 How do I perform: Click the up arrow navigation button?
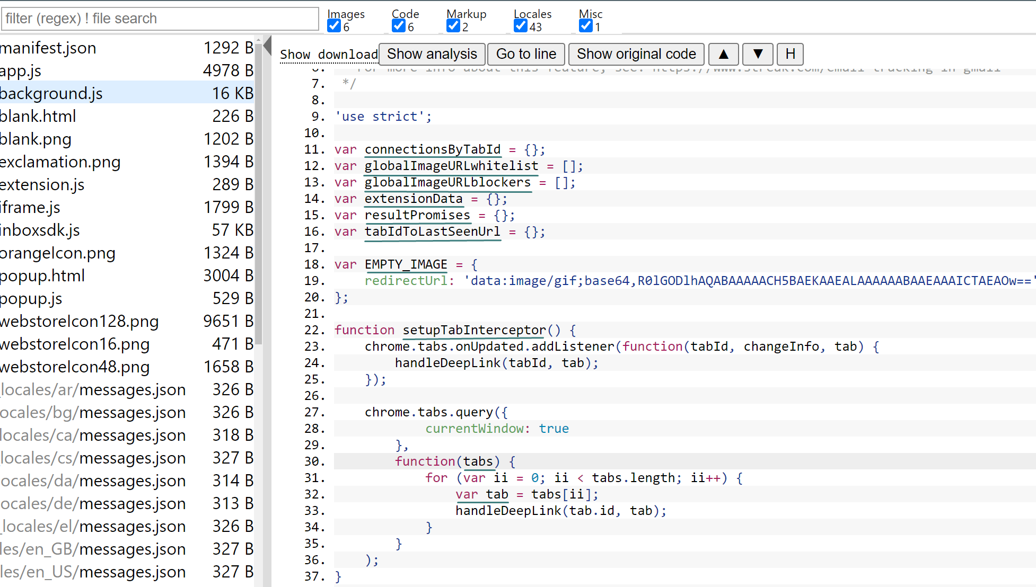[x=723, y=54]
